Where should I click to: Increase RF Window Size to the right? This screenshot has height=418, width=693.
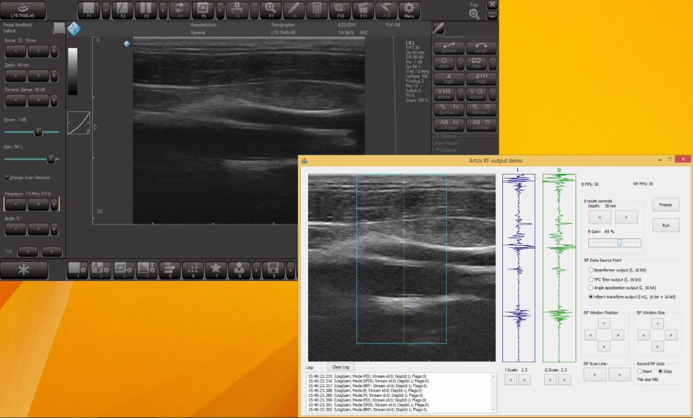(x=671, y=335)
